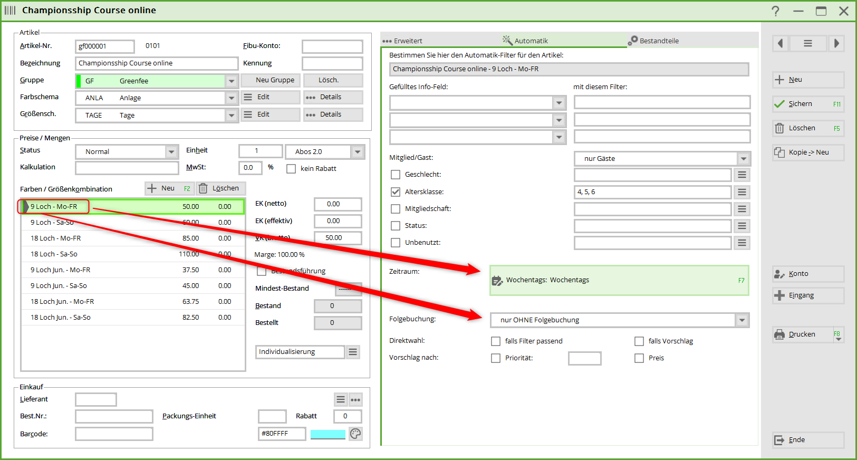Expand the Drucken dropdown arrow

838,339
